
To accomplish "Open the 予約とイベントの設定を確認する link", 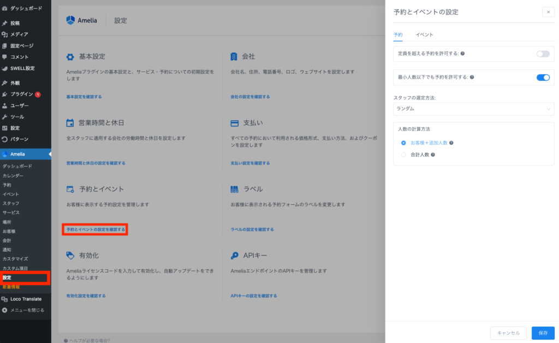I will [96, 229].
